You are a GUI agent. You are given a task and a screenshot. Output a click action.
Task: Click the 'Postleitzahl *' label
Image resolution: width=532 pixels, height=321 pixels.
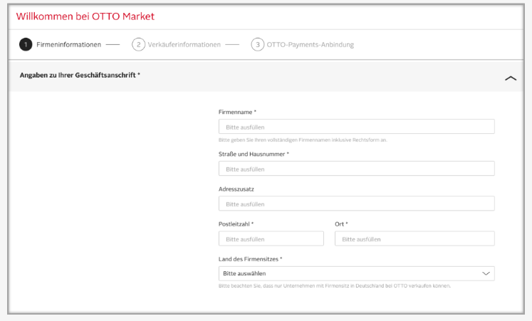236,224
